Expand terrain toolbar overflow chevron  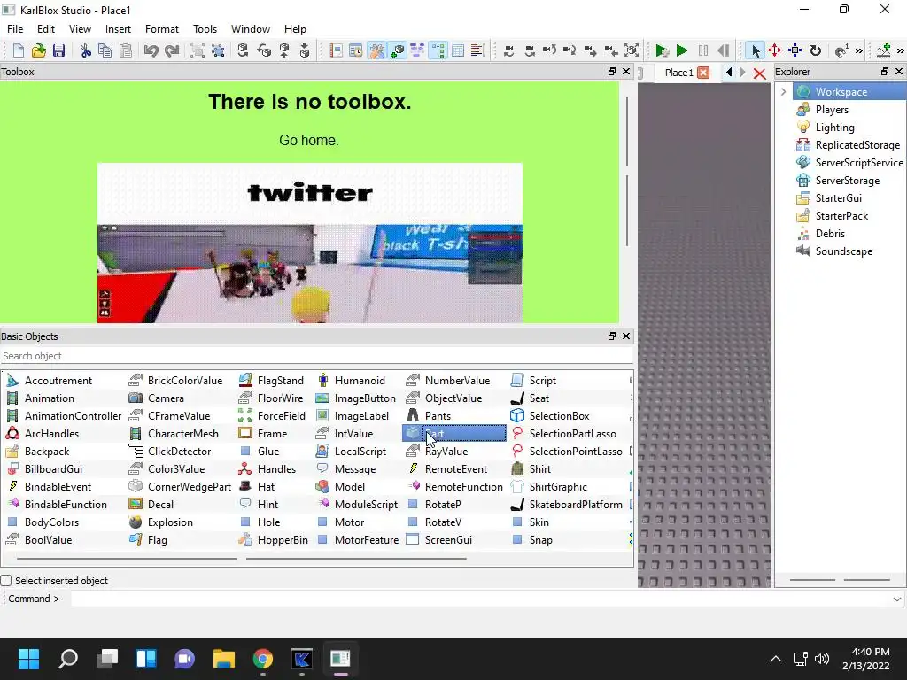pos(900,50)
